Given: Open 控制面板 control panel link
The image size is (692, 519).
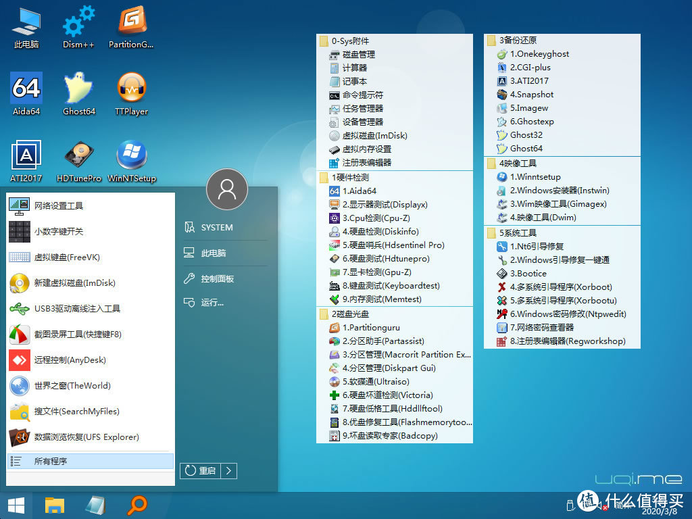Looking at the screenshot, I should tap(217, 278).
